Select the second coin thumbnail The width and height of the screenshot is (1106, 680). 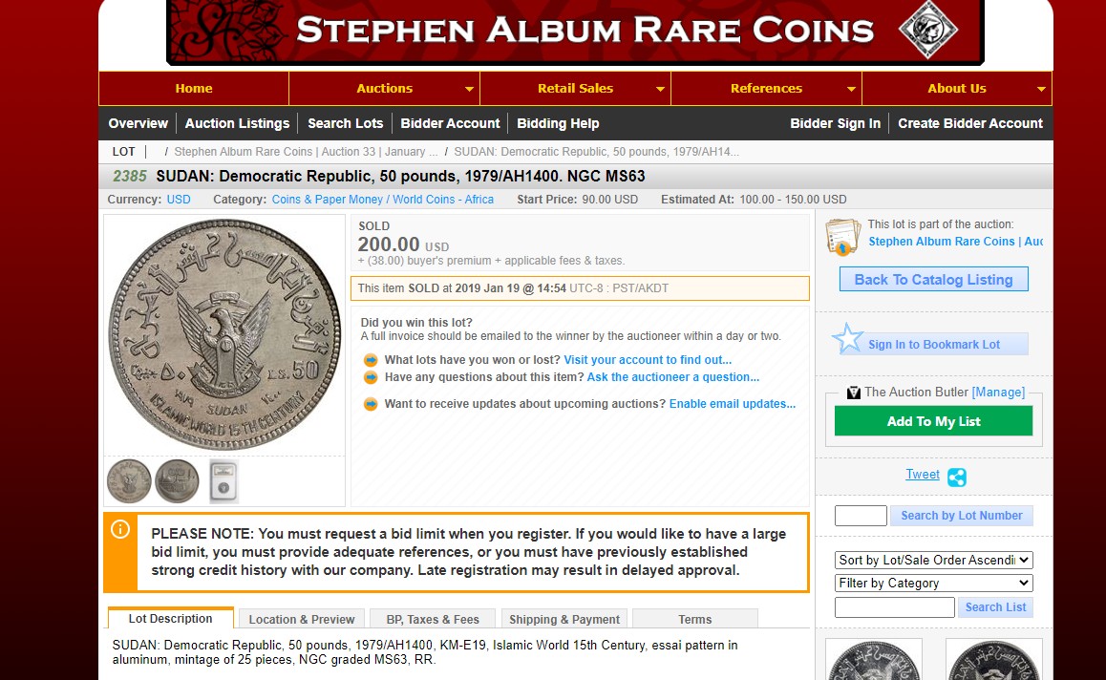pos(177,481)
